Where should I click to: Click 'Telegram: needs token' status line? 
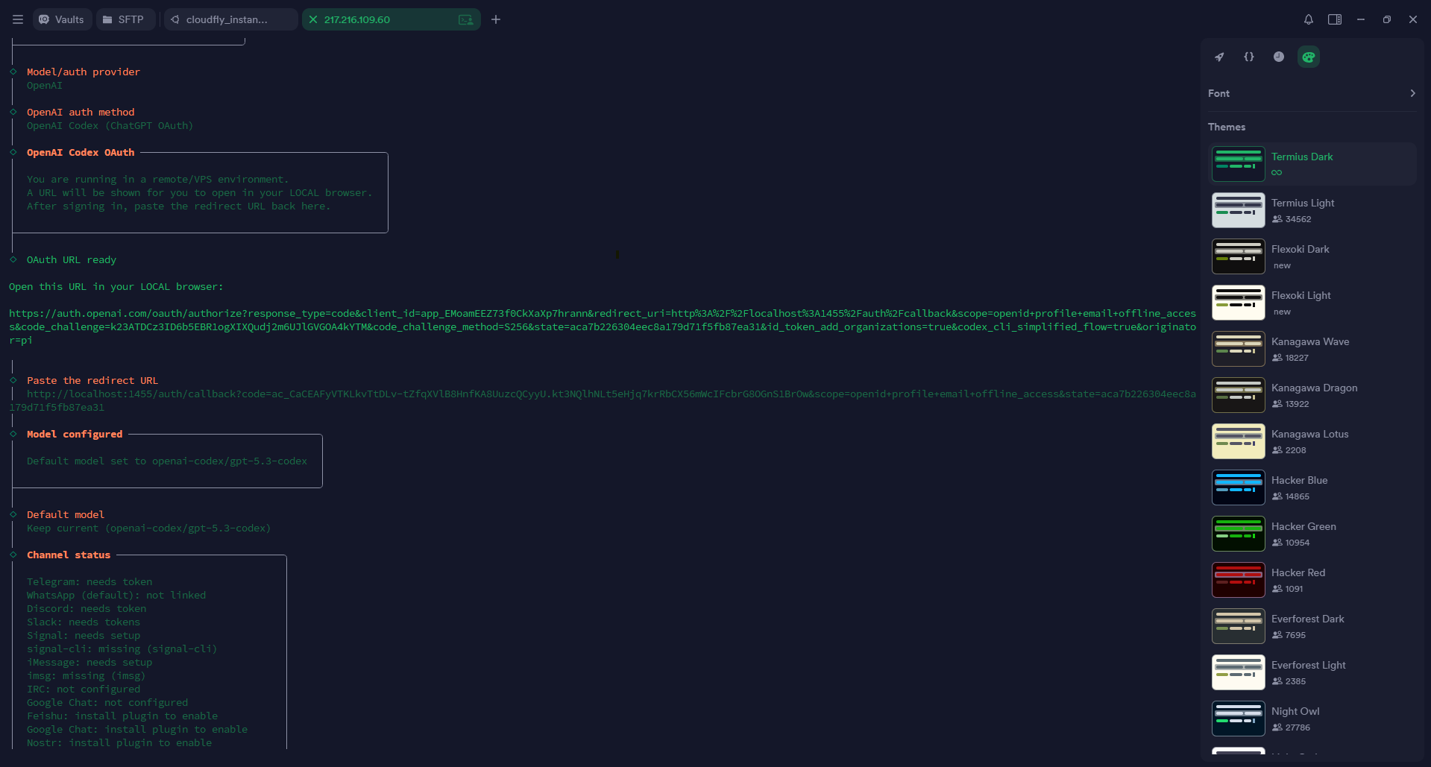click(x=89, y=581)
